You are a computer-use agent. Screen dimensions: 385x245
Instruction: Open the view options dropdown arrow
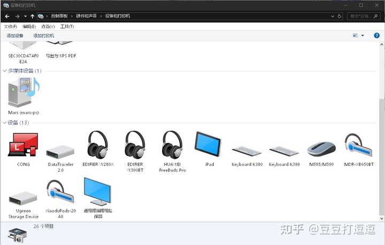click(x=363, y=36)
